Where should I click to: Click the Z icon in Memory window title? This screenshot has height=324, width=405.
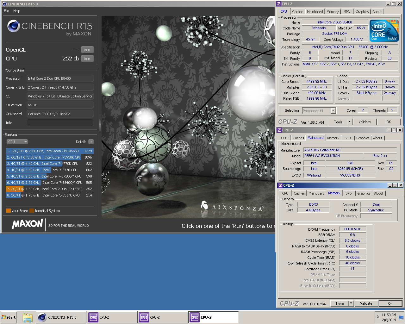click(x=280, y=185)
